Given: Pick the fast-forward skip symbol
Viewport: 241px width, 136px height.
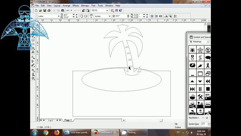Looking at the screenshot, I should 192,89.
